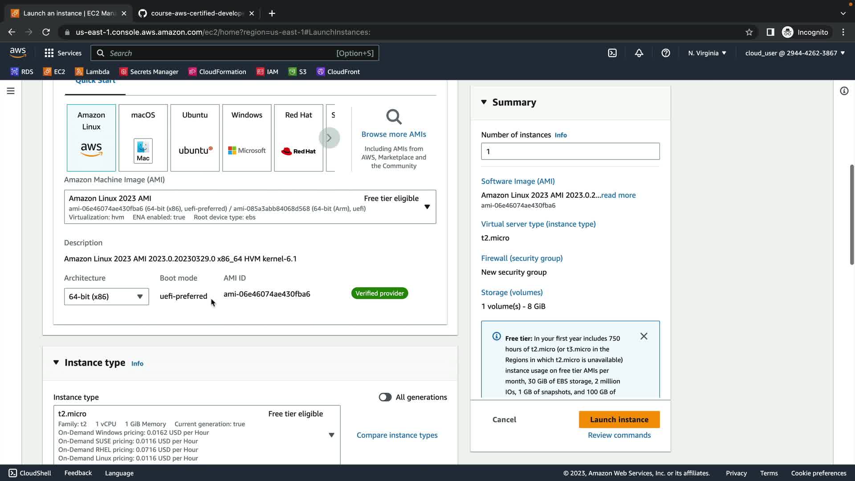Image resolution: width=855 pixels, height=481 pixels.
Task: Open Compare instance types link
Action: tap(397, 435)
